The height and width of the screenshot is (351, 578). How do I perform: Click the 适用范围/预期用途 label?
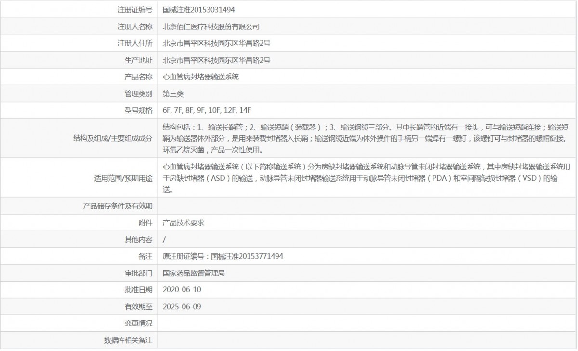click(x=123, y=178)
